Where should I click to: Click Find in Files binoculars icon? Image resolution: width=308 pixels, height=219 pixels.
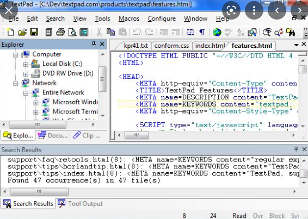click(291, 32)
